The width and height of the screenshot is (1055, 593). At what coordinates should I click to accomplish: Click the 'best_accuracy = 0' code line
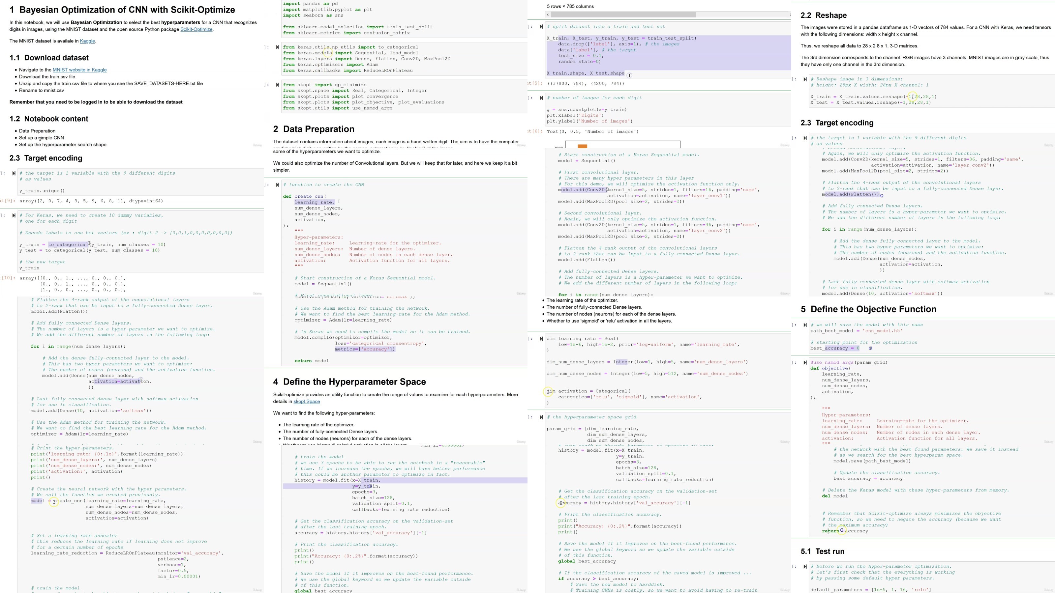click(x=835, y=348)
